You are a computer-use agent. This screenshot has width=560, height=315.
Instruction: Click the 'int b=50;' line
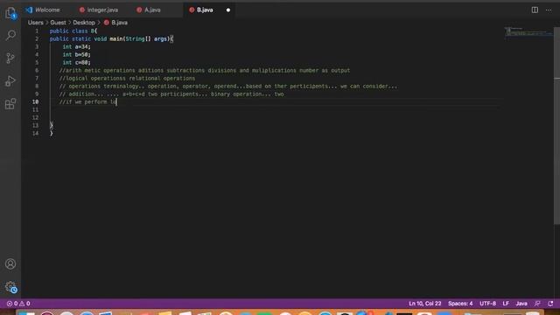click(x=76, y=54)
